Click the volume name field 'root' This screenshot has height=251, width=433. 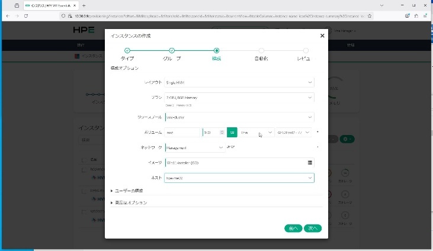tap(182, 133)
